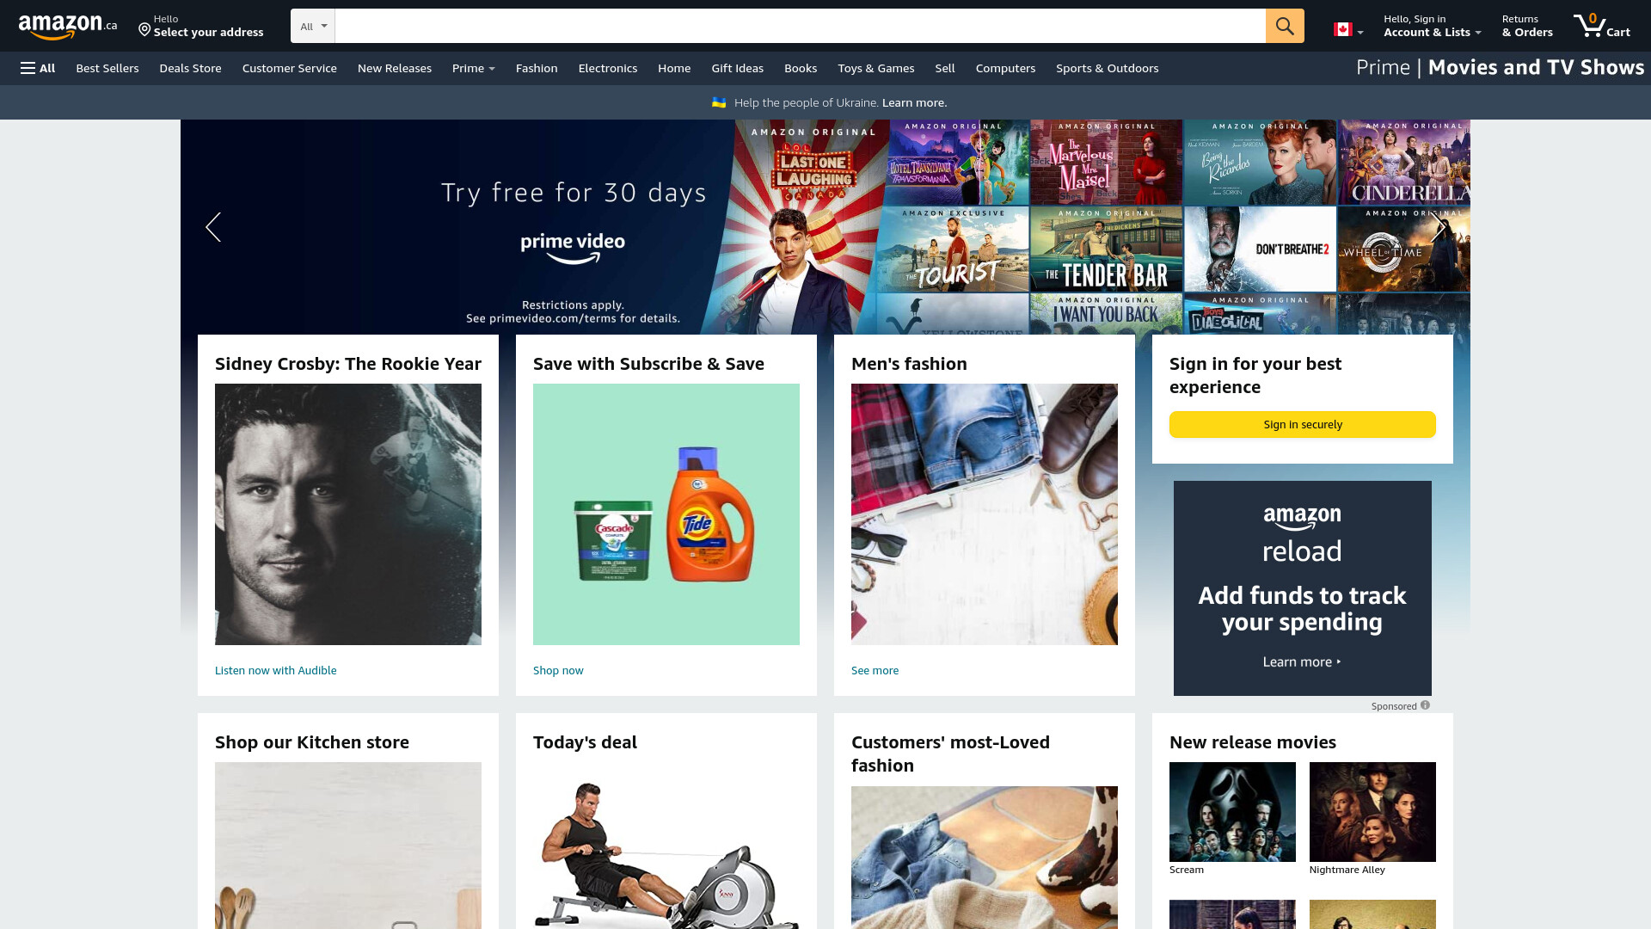This screenshot has height=929, width=1651.
Task: Open Books in nav bar
Action: pos(801,68)
